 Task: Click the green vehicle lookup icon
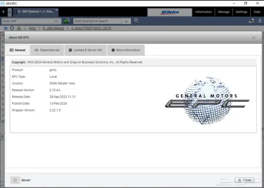click(66, 21)
